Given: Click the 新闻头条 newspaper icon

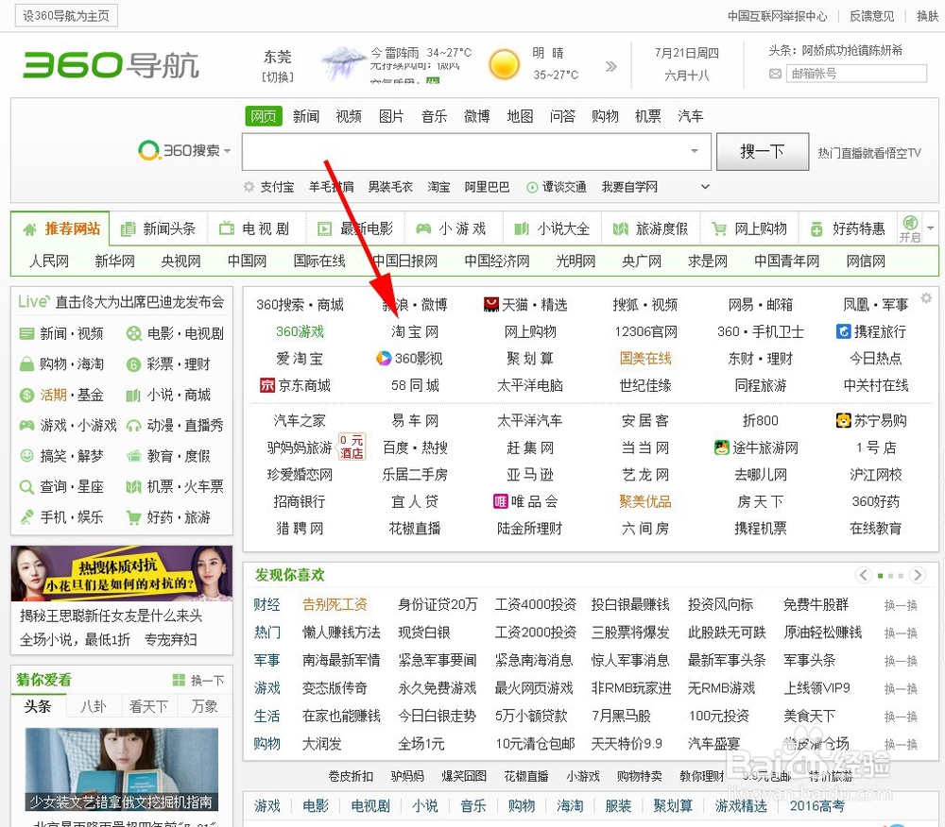Looking at the screenshot, I should pyautogui.click(x=128, y=229).
